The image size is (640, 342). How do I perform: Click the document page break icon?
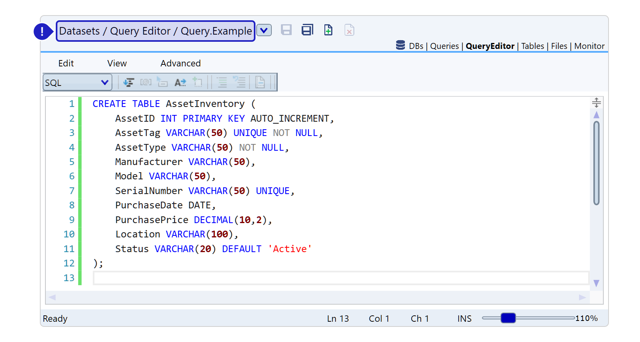click(260, 82)
